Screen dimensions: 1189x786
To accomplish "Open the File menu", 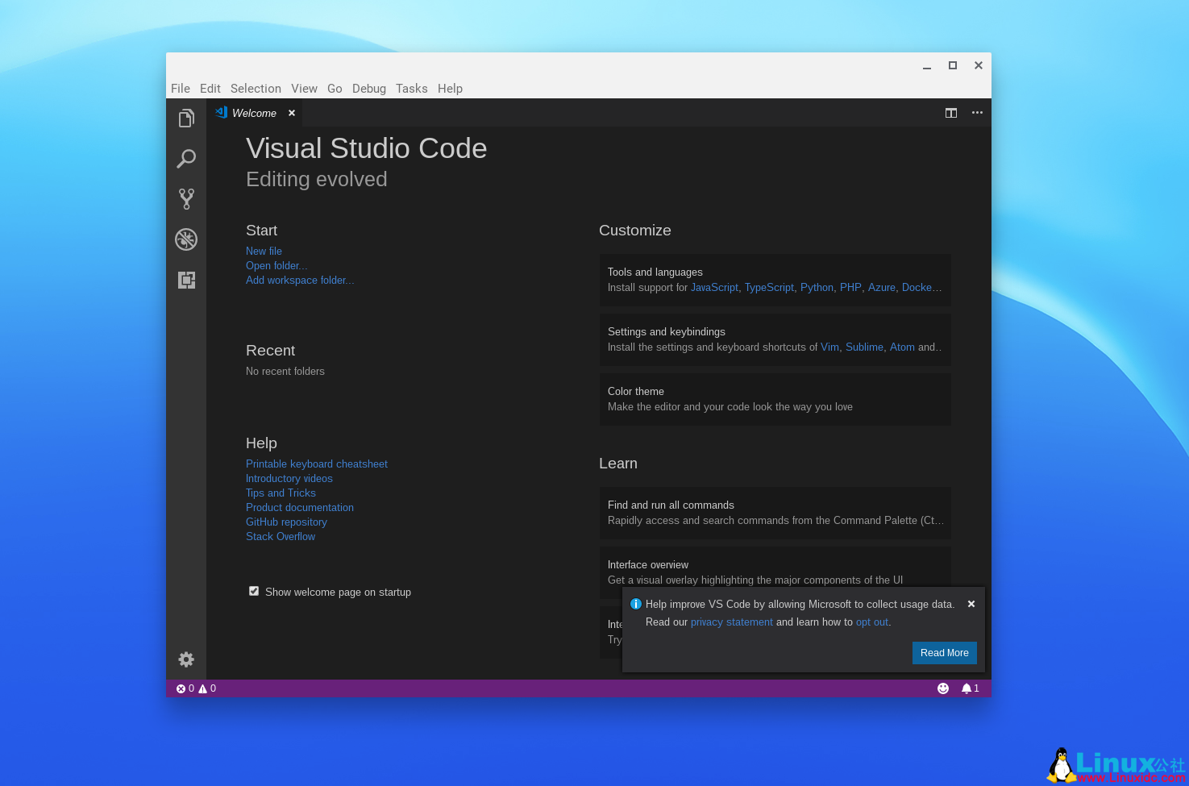I will 181,89.
